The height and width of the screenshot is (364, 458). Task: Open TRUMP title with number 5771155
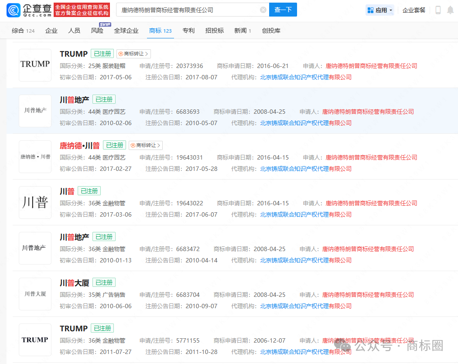pos(74,329)
